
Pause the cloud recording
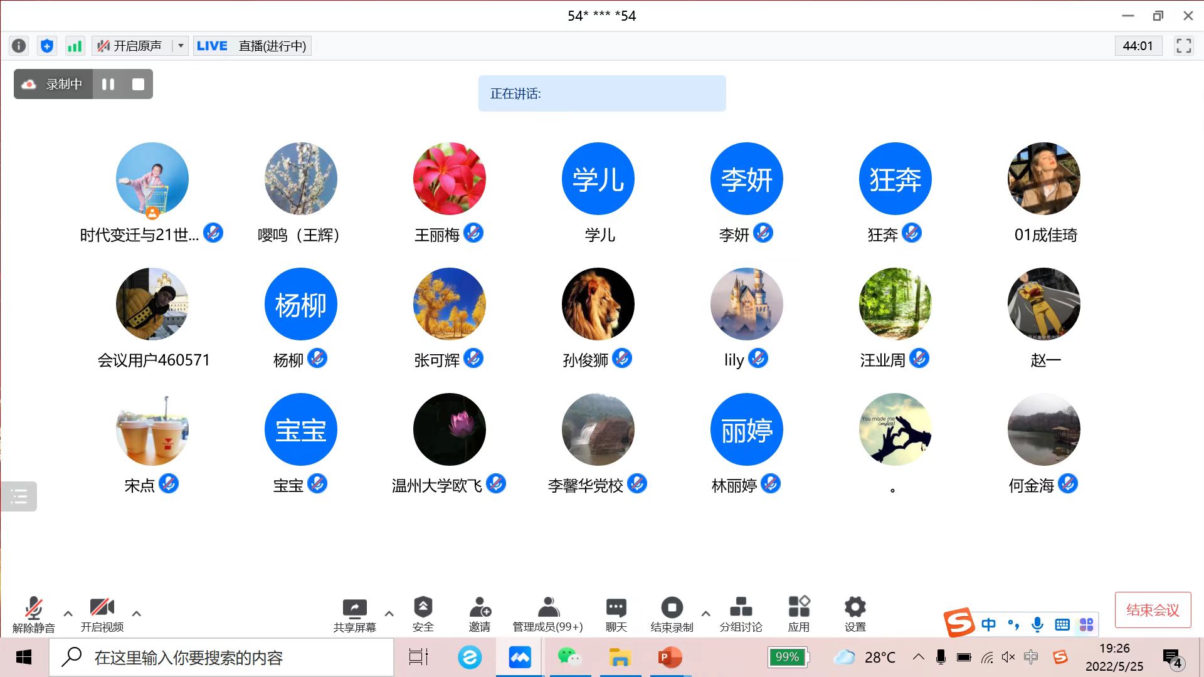108,84
